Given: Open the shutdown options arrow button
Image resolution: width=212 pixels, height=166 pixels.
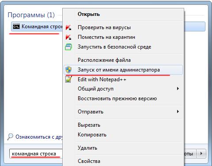Looking at the screenshot, I should (x=201, y=154).
